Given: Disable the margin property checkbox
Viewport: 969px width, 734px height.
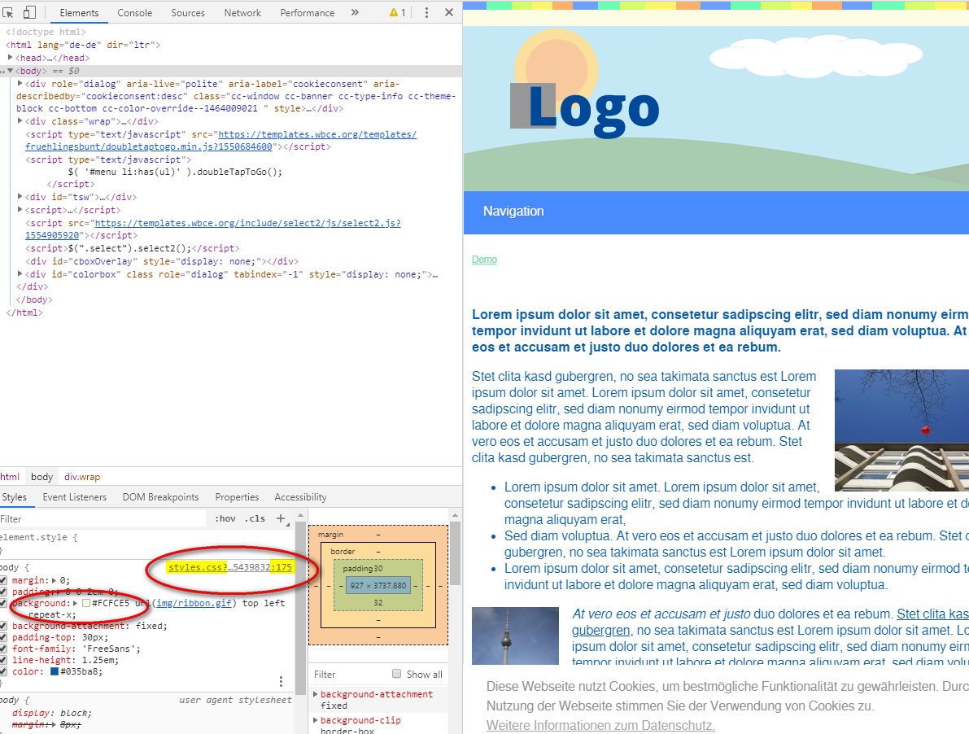Looking at the screenshot, I should [3, 580].
